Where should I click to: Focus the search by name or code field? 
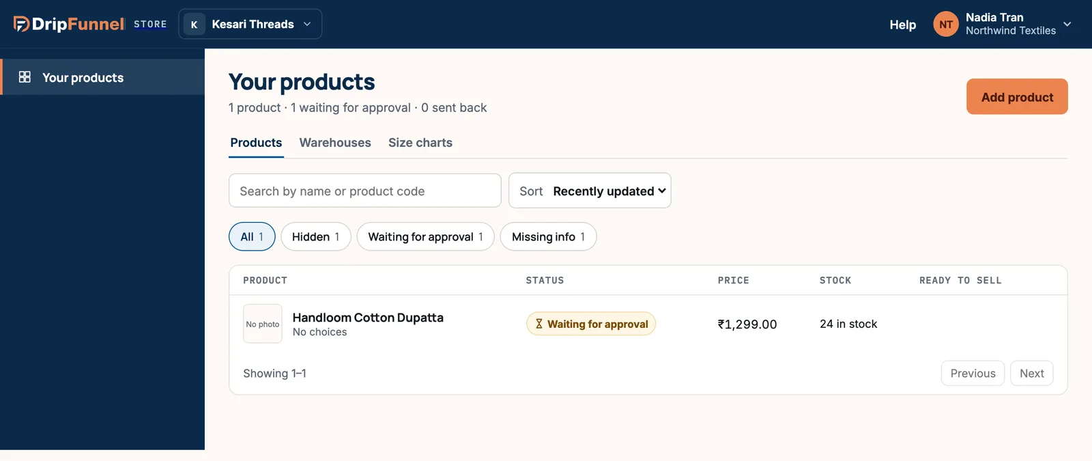click(365, 191)
